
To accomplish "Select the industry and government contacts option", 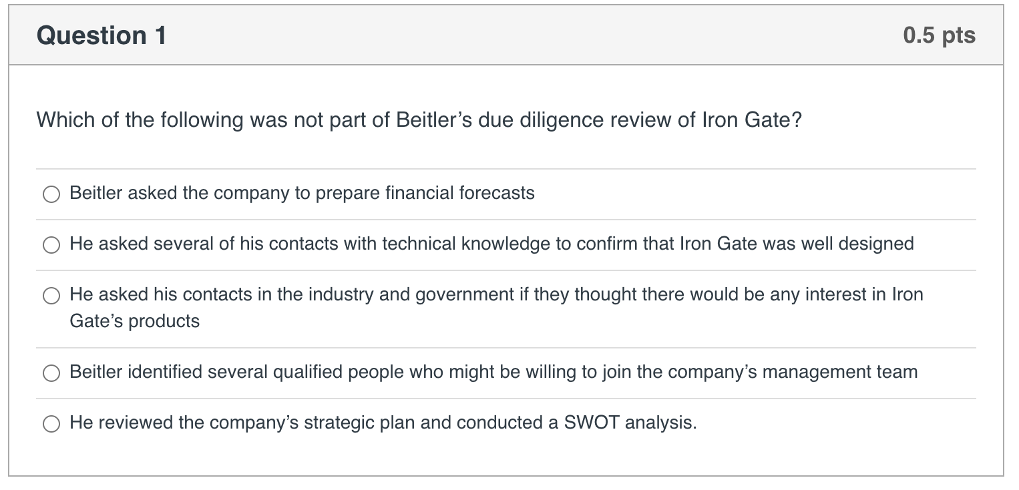I will (51, 296).
